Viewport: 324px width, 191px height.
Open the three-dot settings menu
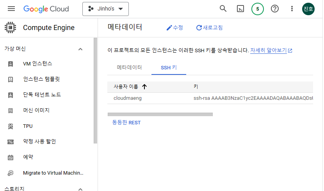tap(292, 9)
